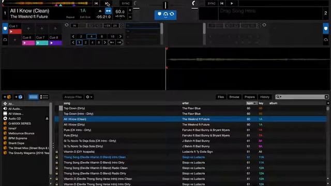Click deck 2 play button
The height and width of the screenshot is (186, 331).
coord(232,4)
